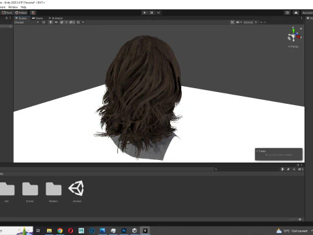The height and width of the screenshot is (235, 313).
Task: Open the cloud services icon
Action: [296, 12]
